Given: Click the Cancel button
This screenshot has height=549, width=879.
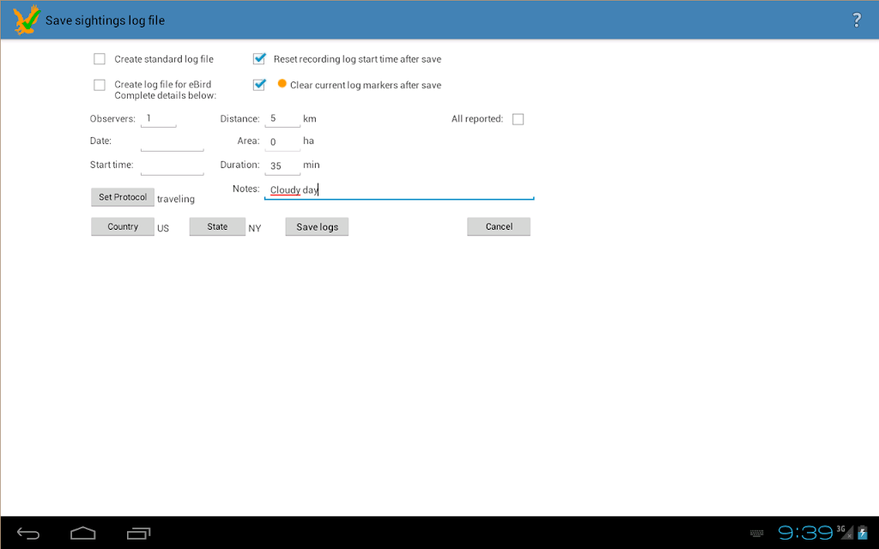Looking at the screenshot, I should [499, 226].
